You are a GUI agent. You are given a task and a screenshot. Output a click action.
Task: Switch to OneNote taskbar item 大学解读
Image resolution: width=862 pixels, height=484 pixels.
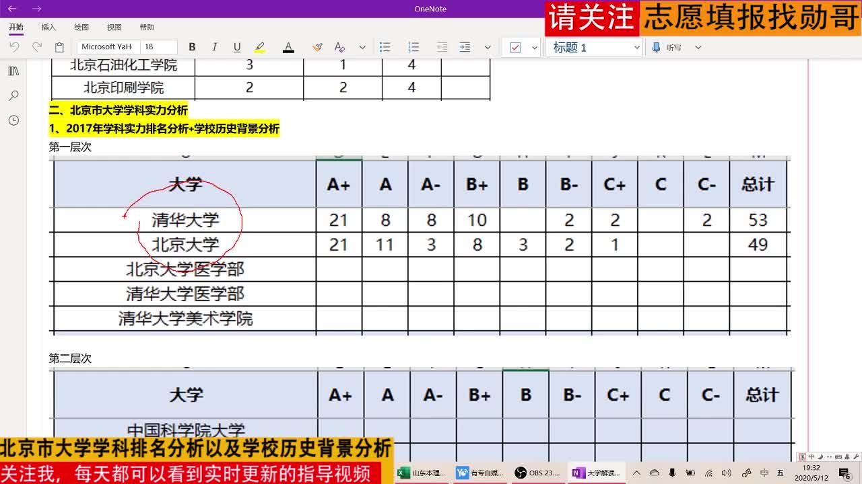coord(596,473)
